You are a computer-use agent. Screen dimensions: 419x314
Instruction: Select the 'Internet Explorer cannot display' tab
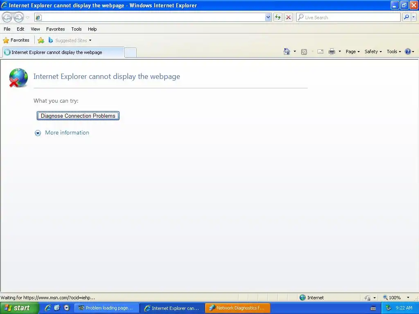[x=63, y=52]
